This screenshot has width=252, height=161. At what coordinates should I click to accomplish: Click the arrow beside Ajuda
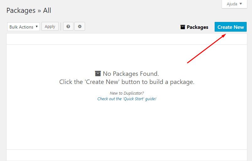(241, 4)
